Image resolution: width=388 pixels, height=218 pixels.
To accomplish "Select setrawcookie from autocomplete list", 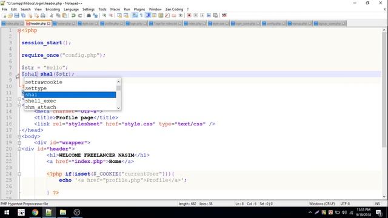I will click(x=70, y=82).
